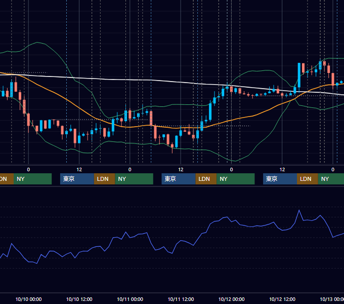Click the 10/10 00:00 date label
The height and width of the screenshot is (304, 344).
coord(28,299)
